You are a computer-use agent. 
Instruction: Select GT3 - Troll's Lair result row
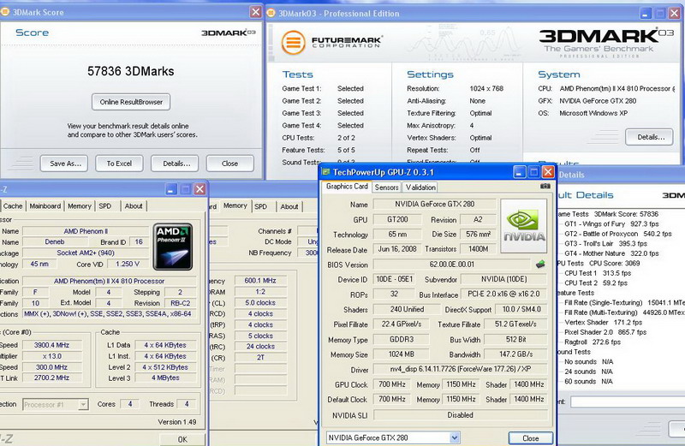605,243
